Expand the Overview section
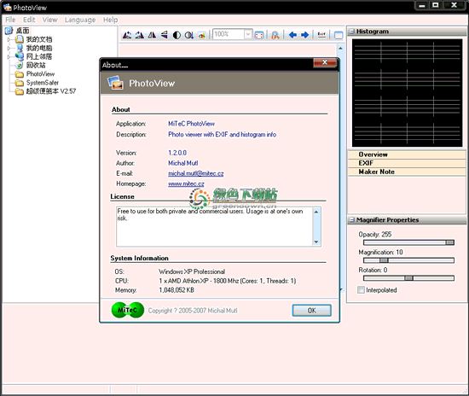 pos(407,154)
